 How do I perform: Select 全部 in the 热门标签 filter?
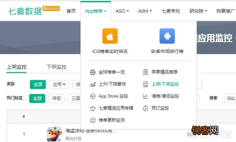pyautogui.click(x=37, y=98)
